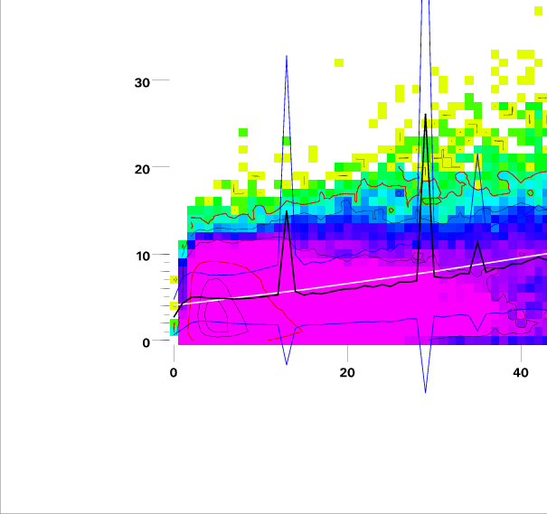Click the third, smallest black peak top

[x=477, y=241]
